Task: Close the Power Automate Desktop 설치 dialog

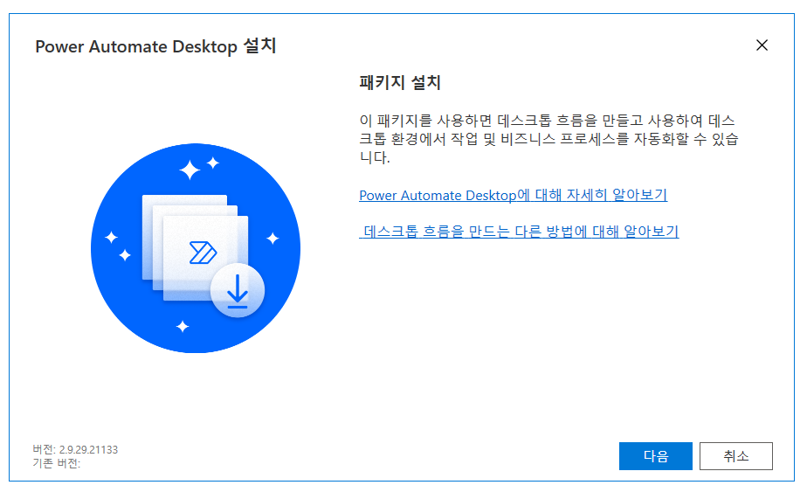Action: click(x=762, y=45)
